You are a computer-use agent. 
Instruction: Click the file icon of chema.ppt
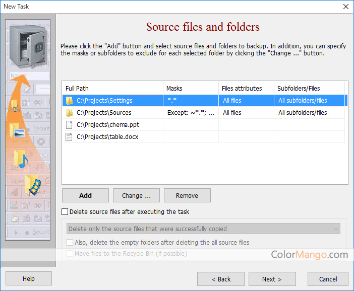click(69, 125)
